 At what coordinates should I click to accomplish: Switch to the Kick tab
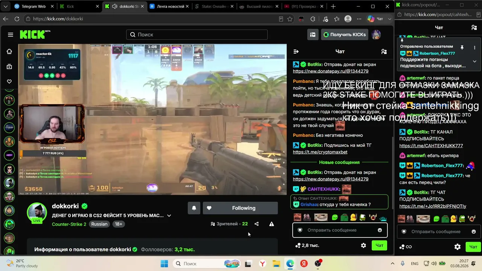point(79,6)
